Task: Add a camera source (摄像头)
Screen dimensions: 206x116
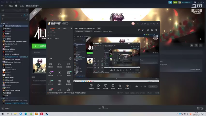Action: point(98,87)
